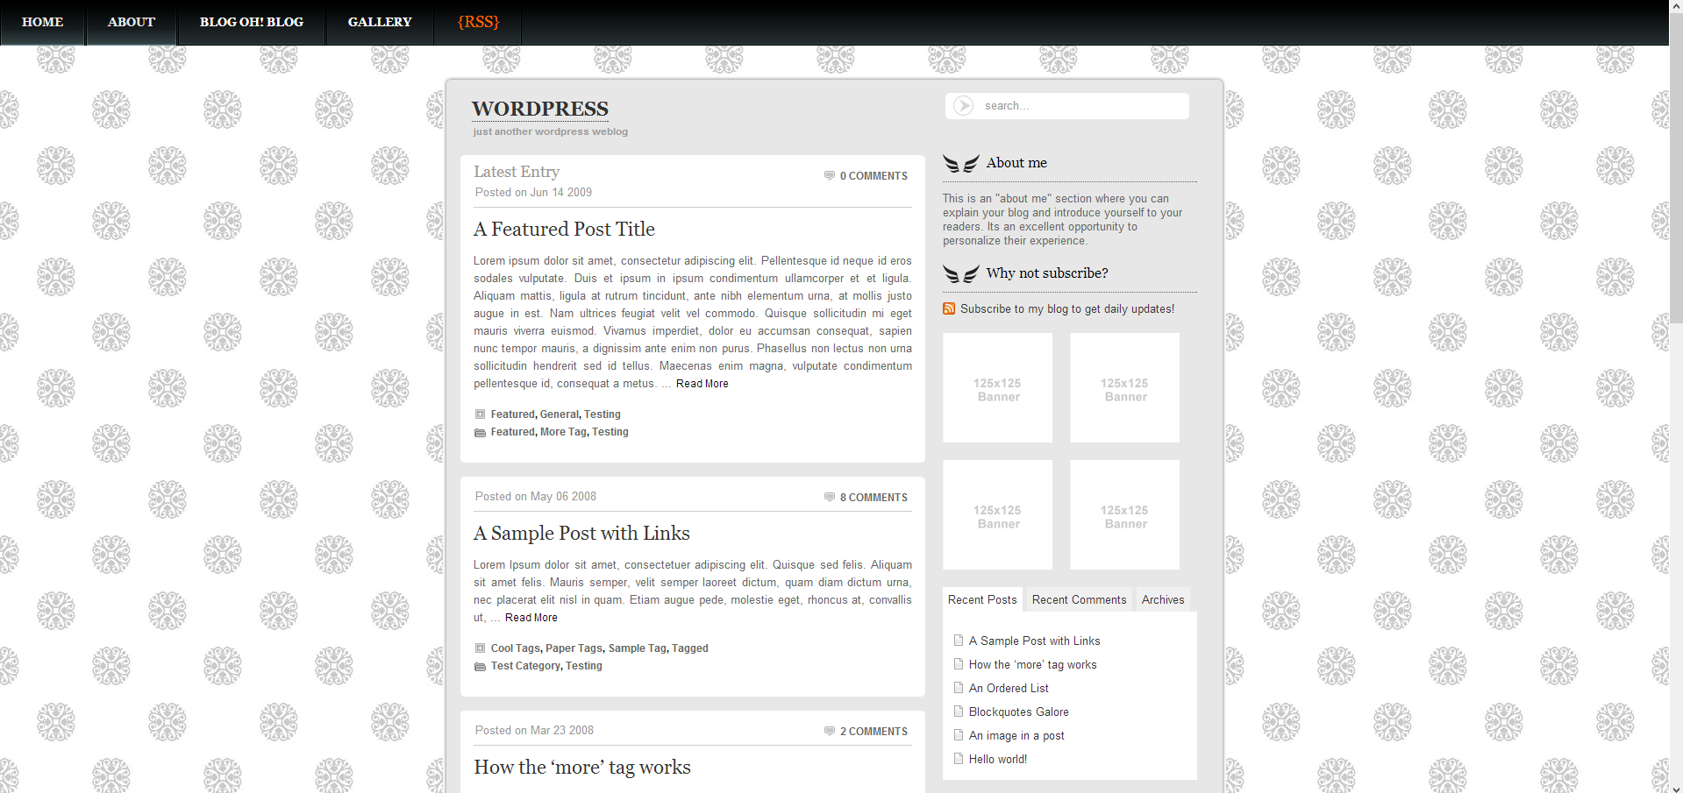The image size is (1683, 793).
Task: Click page icon next to An Ordered List
Action: click(x=959, y=688)
